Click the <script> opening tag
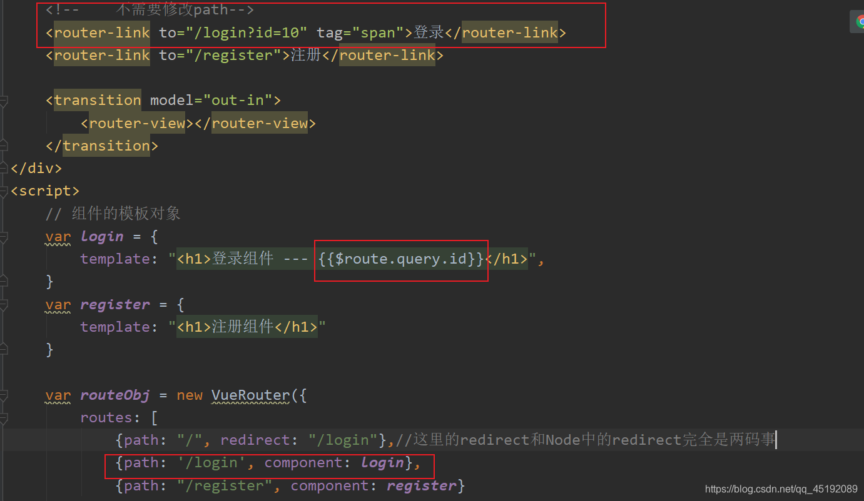 click(45, 191)
